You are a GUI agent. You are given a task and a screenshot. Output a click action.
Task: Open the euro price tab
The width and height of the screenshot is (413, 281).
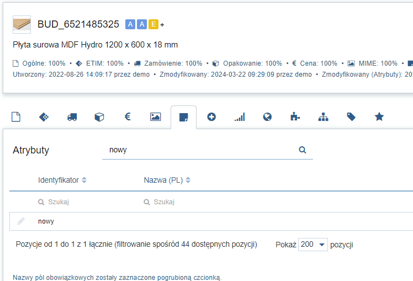click(128, 116)
